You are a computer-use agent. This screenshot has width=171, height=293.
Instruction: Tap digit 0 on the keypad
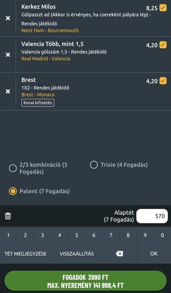point(162,235)
